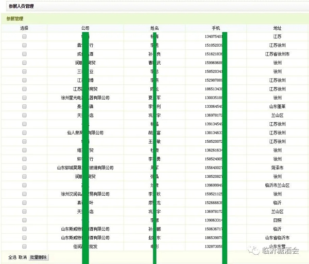Tick the checkbox for phone 15105203 row
309x264 pixels.
tap(24, 45)
